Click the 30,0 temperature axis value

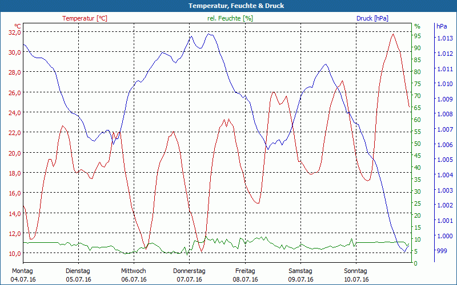tap(15, 52)
